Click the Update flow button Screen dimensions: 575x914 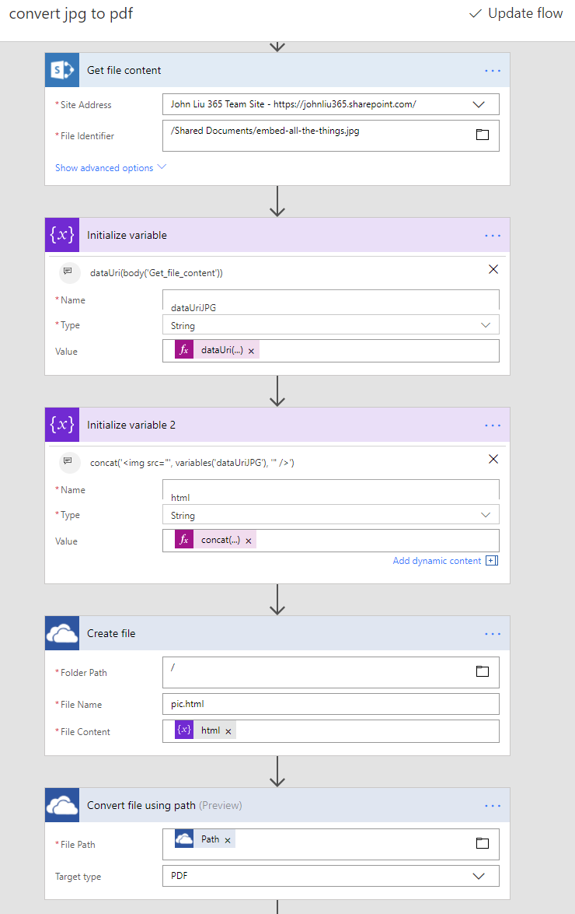pyautogui.click(x=516, y=14)
